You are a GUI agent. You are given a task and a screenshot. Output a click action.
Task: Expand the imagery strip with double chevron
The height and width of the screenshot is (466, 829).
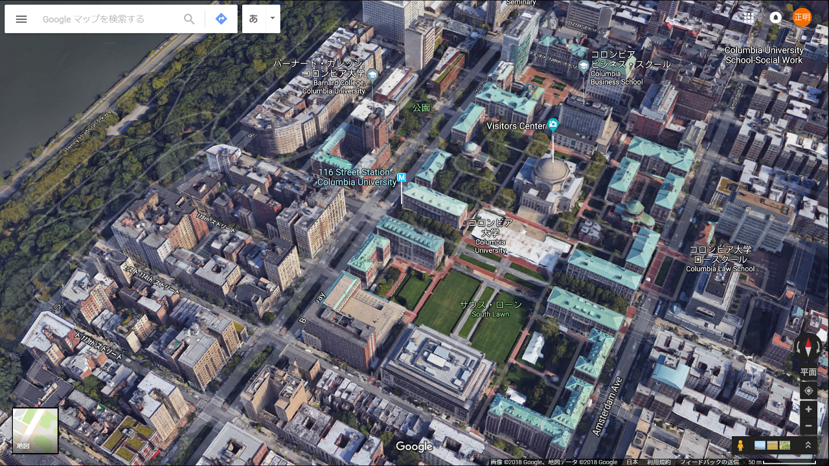pyautogui.click(x=808, y=445)
